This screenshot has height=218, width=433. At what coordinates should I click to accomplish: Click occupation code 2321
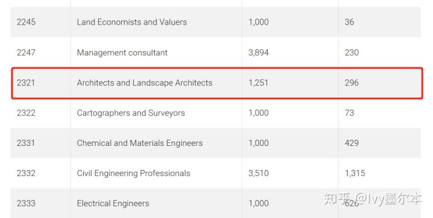tap(26, 83)
